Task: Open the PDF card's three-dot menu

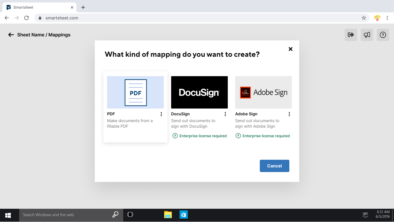Action: tap(161, 114)
